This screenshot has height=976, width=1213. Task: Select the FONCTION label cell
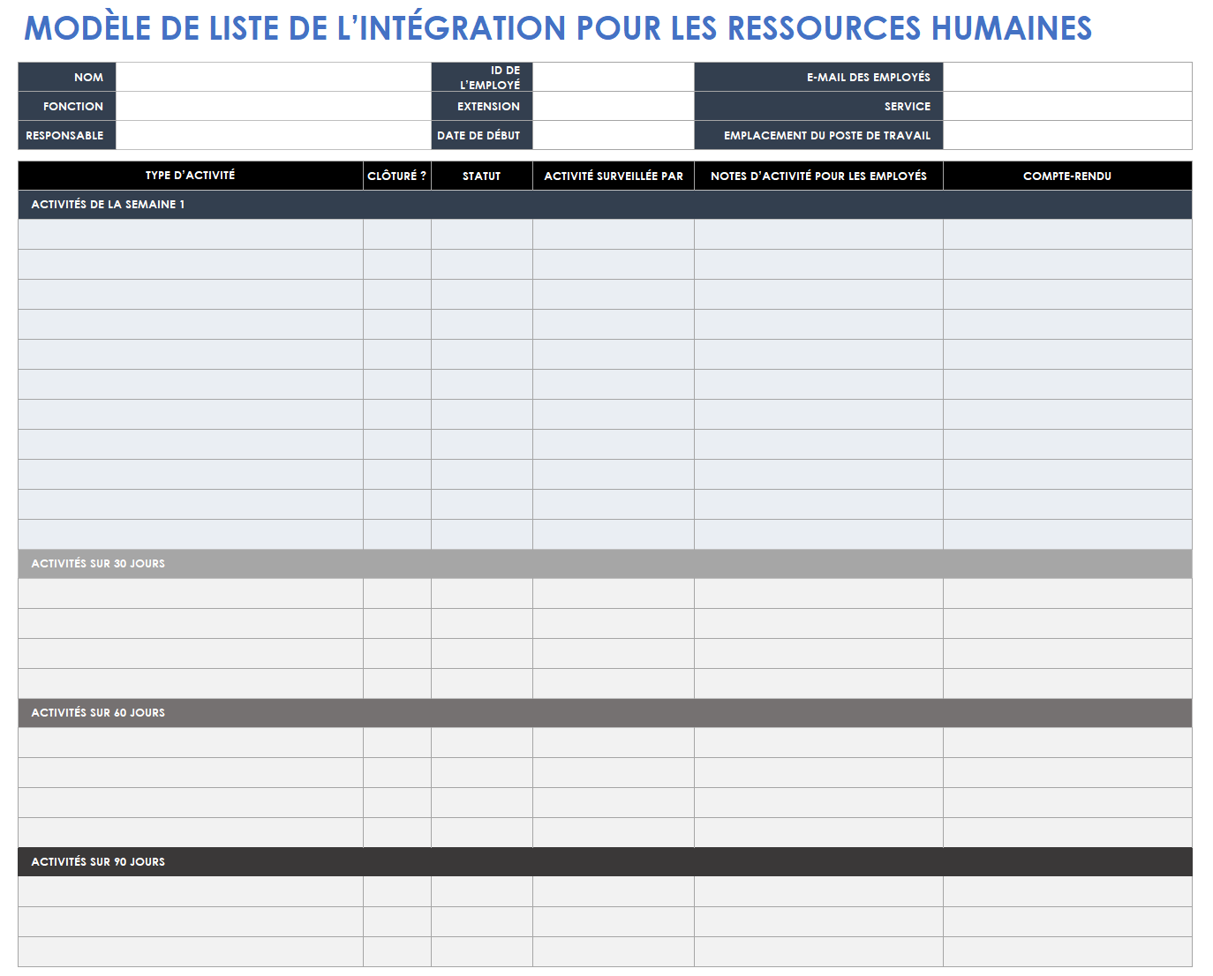tap(67, 106)
